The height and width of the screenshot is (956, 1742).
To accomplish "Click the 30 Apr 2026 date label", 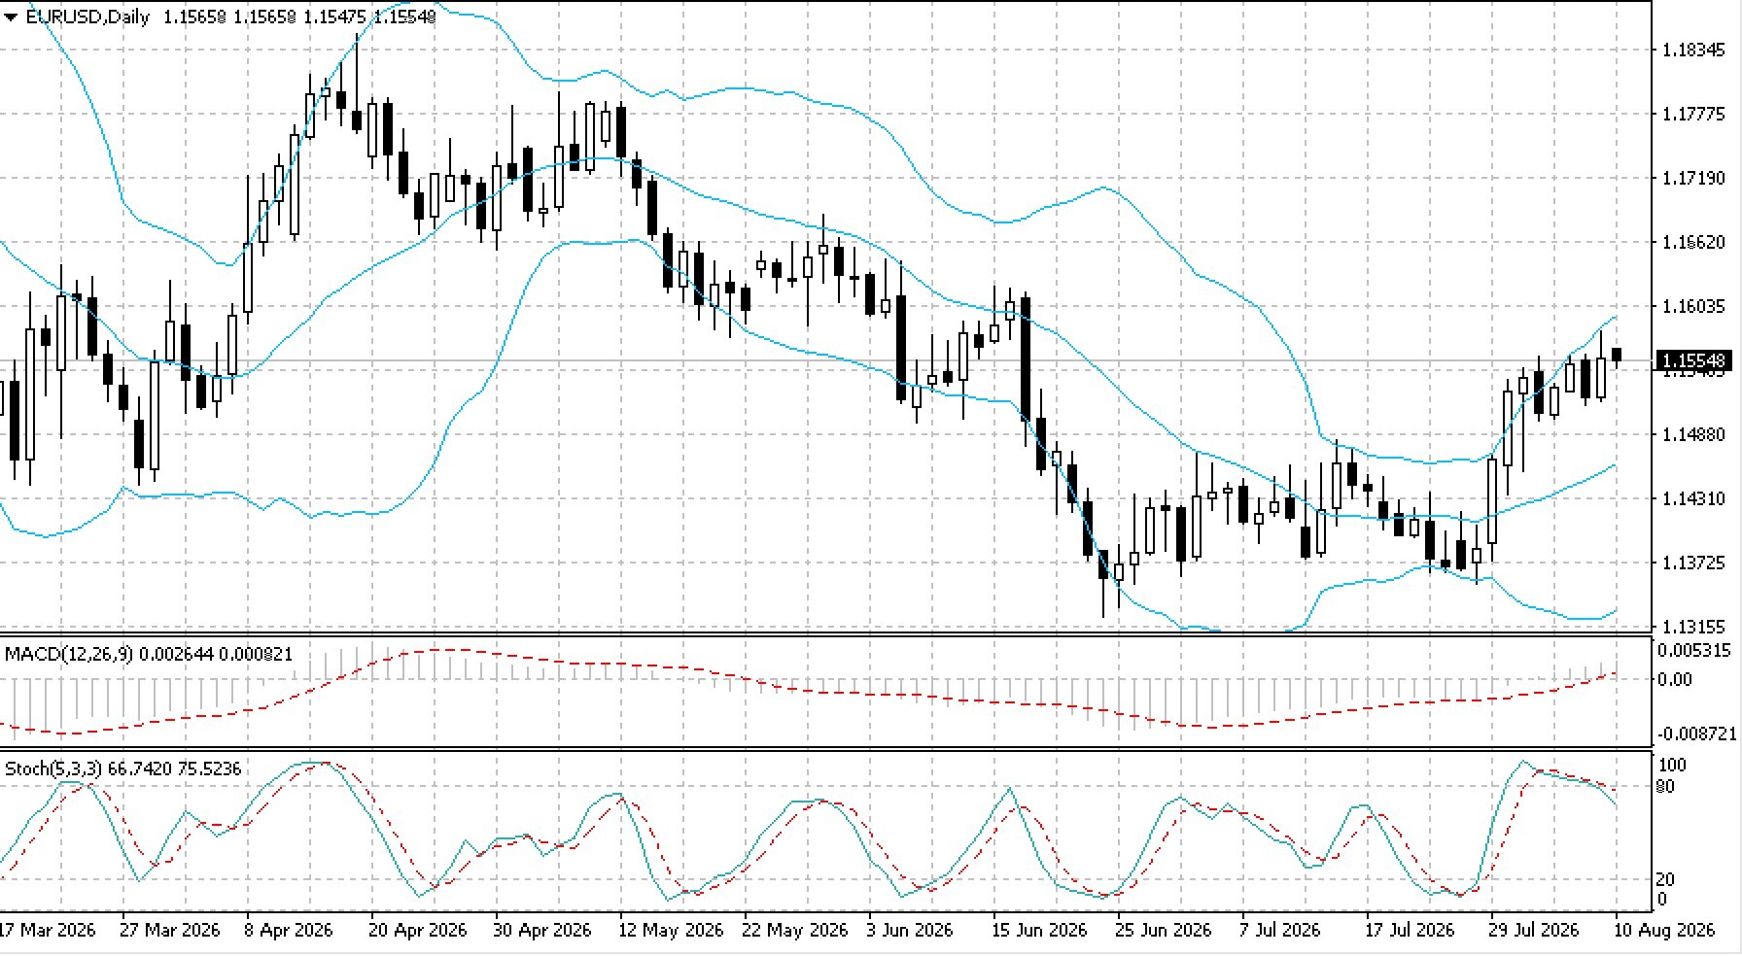I will pyautogui.click(x=542, y=931).
